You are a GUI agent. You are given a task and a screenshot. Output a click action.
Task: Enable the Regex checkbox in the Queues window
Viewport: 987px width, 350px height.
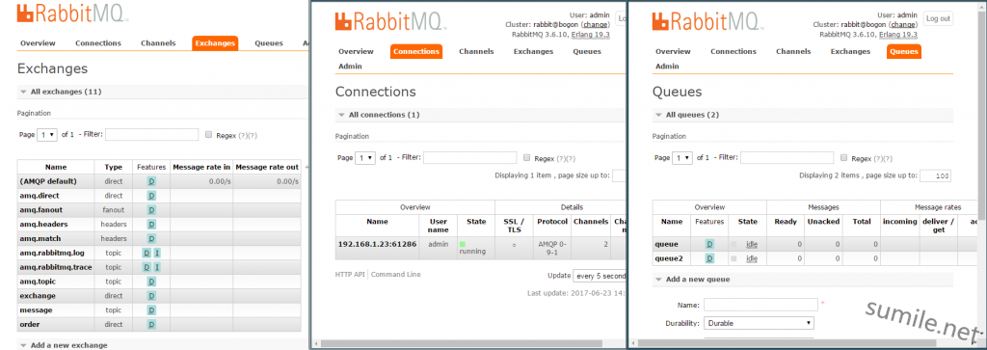click(x=844, y=157)
